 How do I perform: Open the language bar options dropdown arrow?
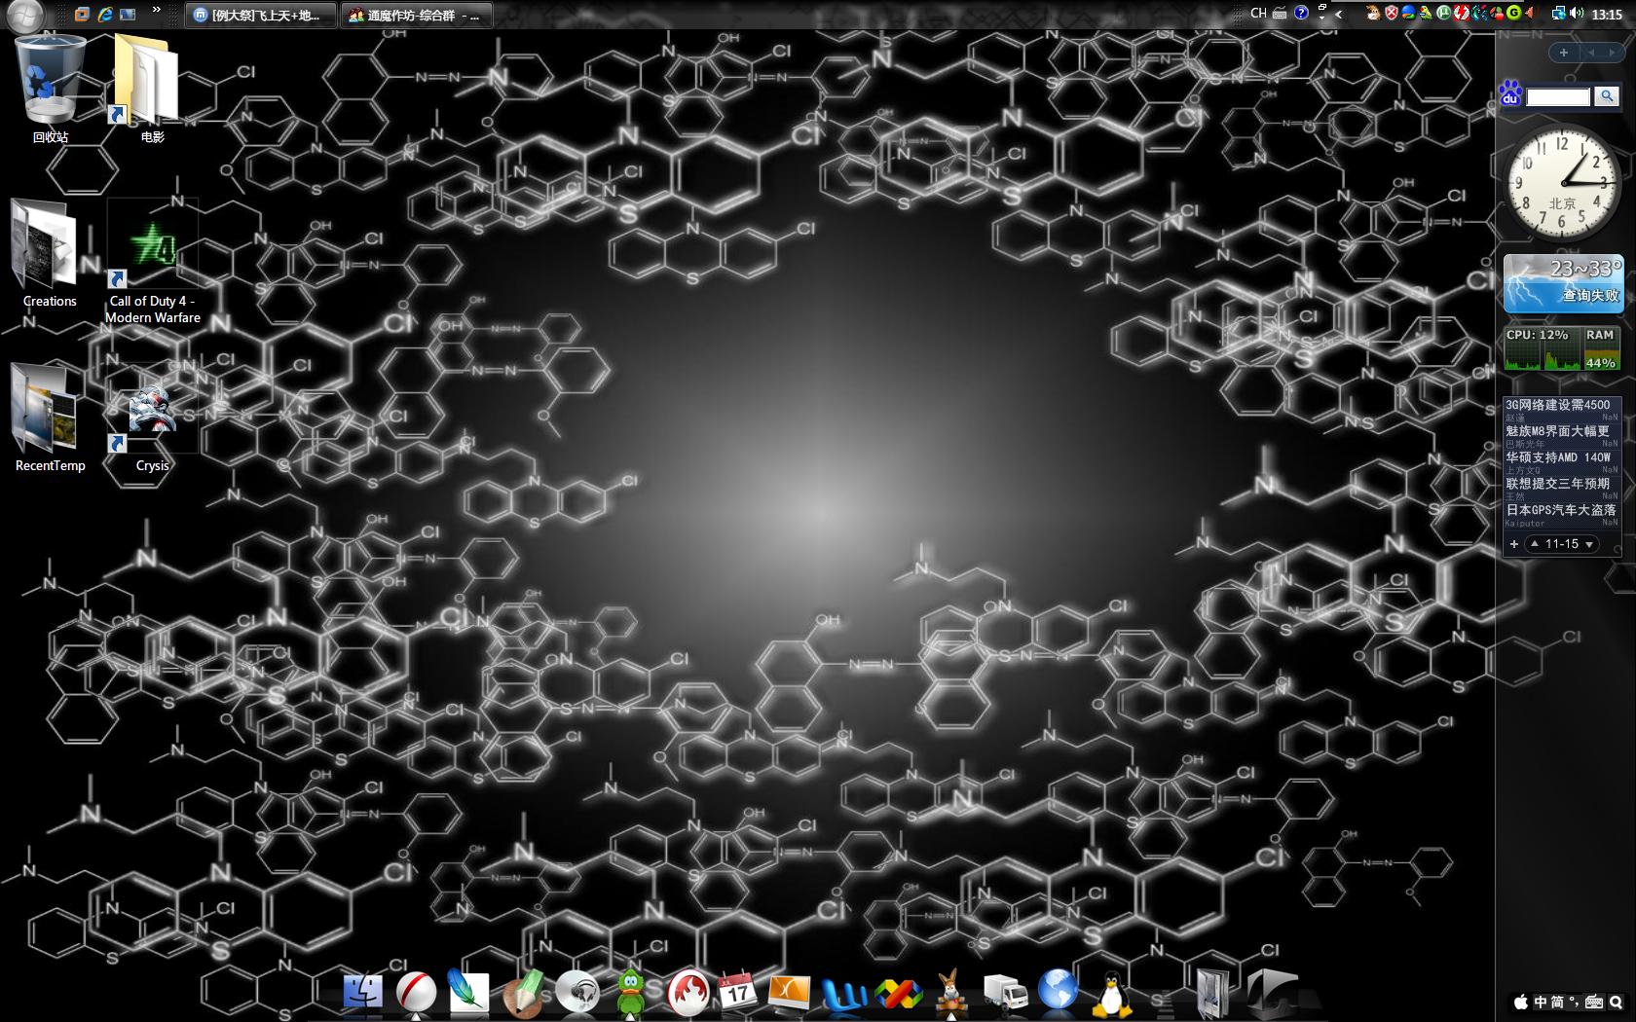1321,18
